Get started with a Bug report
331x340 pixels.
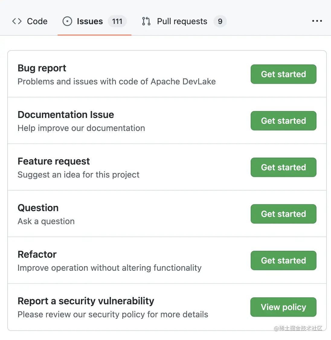(283, 74)
